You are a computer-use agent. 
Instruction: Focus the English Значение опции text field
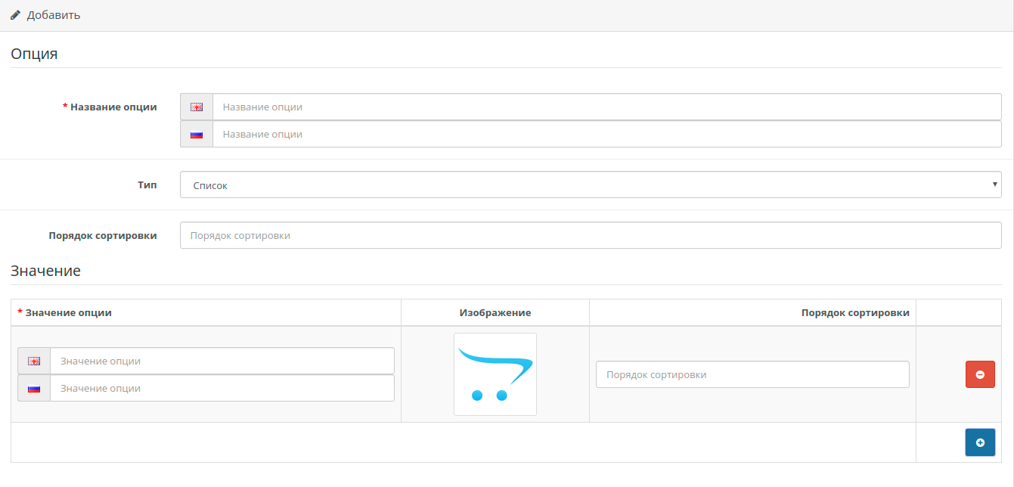(222, 361)
